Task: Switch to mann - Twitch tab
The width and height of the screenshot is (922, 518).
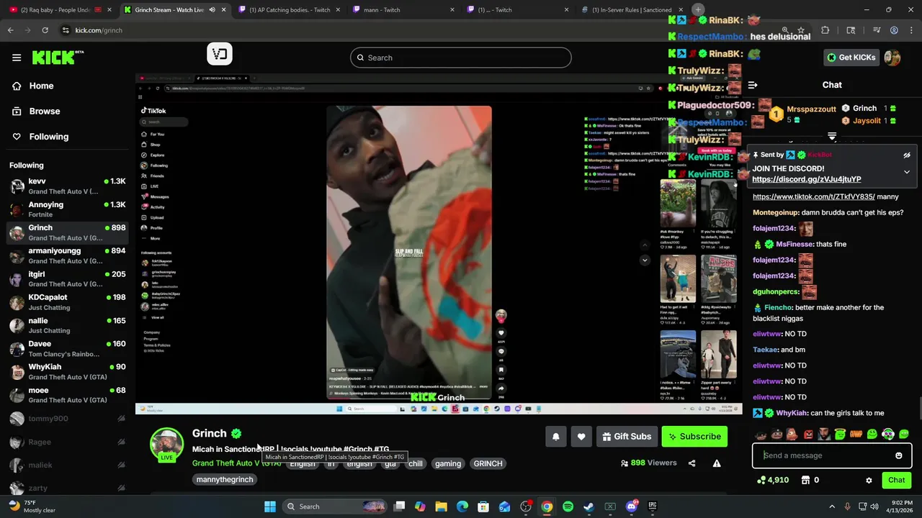Action: point(403,10)
